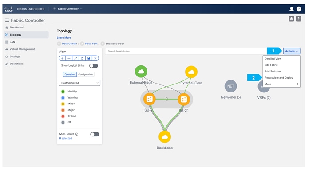The height and width of the screenshot is (172, 309).
Task: Open the notifications bell icon
Action: click(291, 19)
